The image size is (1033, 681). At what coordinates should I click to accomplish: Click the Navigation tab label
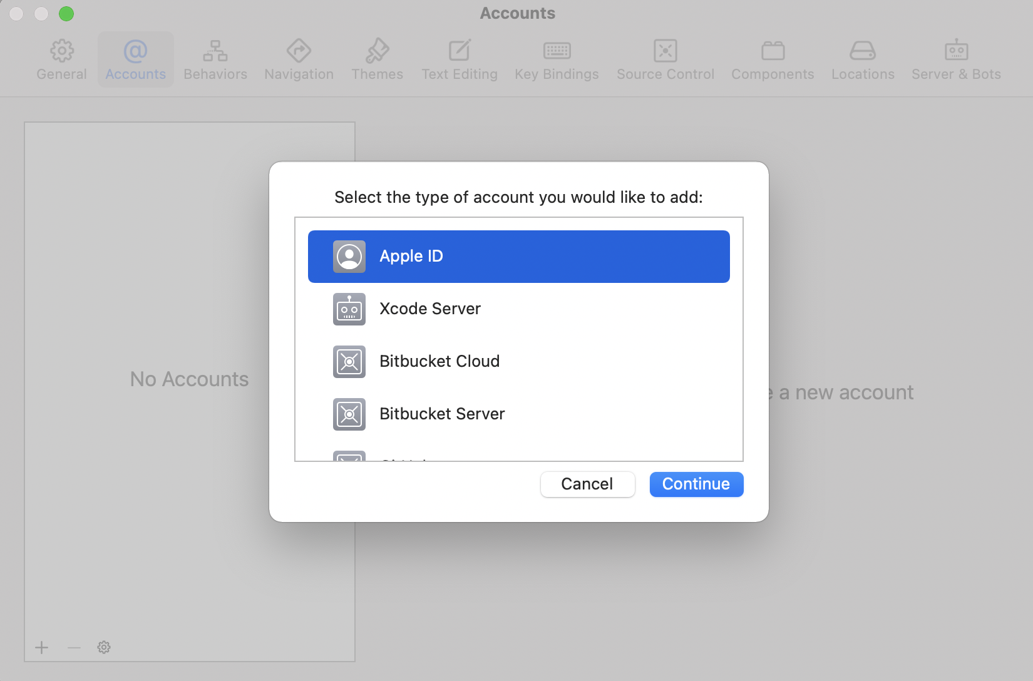point(299,74)
